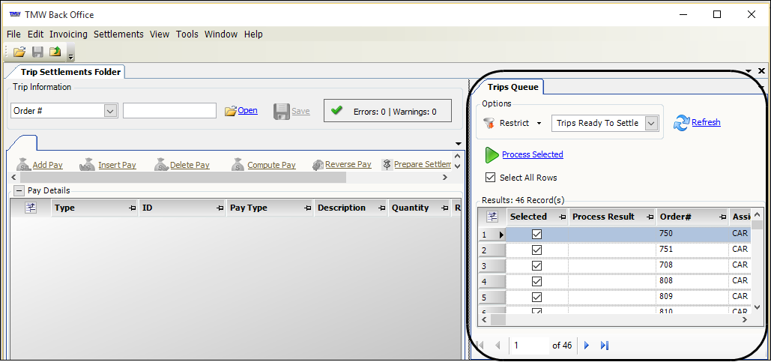Open the File menu
This screenshot has width=771, height=362.
coord(13,34)
